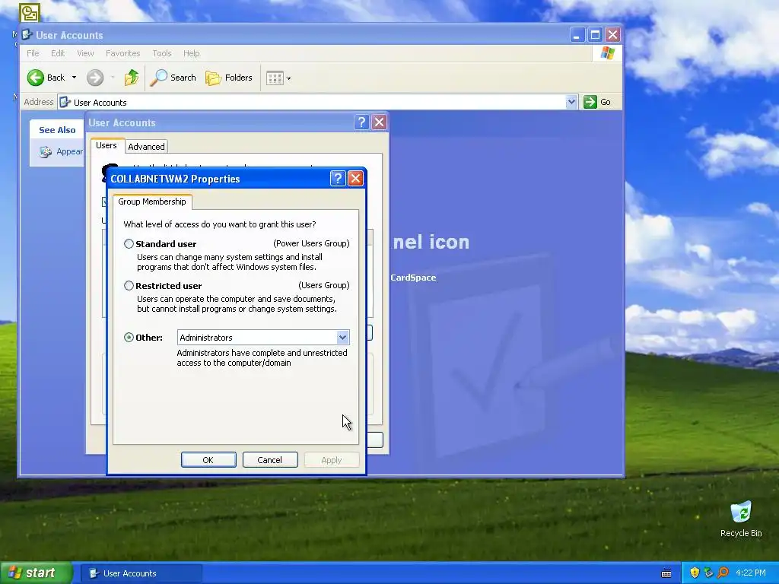Close the inner User Accounts dialog
The image size is (779, 584).
pyautogui.click(x=379, y=122)
